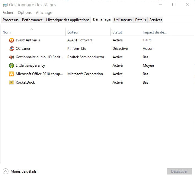The height and width of the screenshot is (179, 195).
Task: Click Activé status in the RocketDock row
Action: [118, 82]
